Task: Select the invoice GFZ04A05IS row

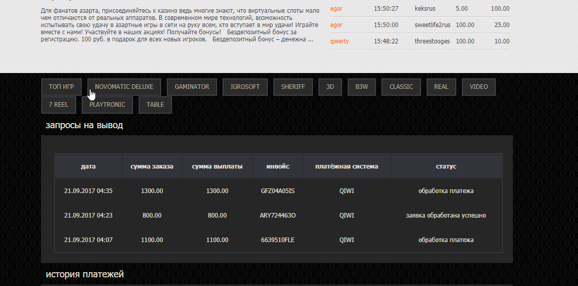Action: (278, 191)
